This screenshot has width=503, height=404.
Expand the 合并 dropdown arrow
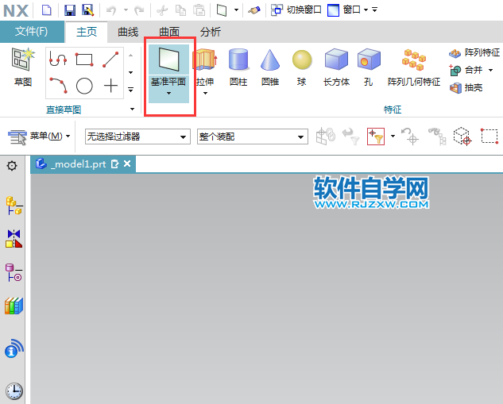point(491,70)
